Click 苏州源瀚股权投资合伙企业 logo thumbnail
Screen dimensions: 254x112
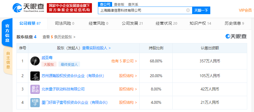[35, 76]
